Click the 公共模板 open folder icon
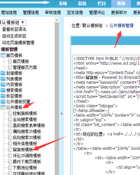Screen dimensions: 140x175 pos(3,107)
